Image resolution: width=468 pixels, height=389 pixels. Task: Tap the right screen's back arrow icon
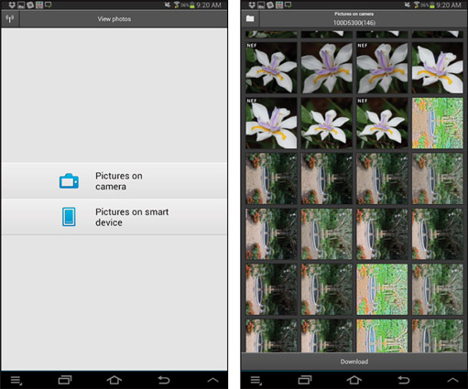[404, 380]
